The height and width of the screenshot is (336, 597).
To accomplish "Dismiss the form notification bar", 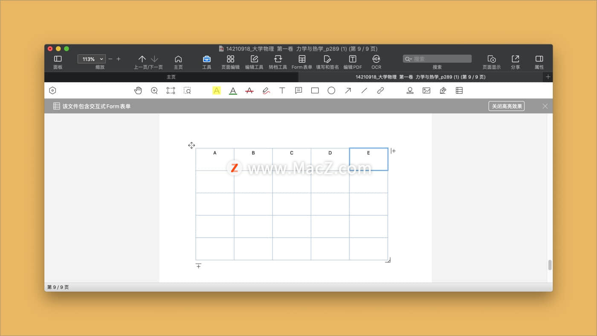I will coord(545,106).
